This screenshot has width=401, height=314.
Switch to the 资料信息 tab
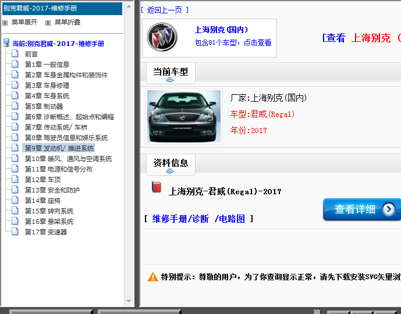171,165
